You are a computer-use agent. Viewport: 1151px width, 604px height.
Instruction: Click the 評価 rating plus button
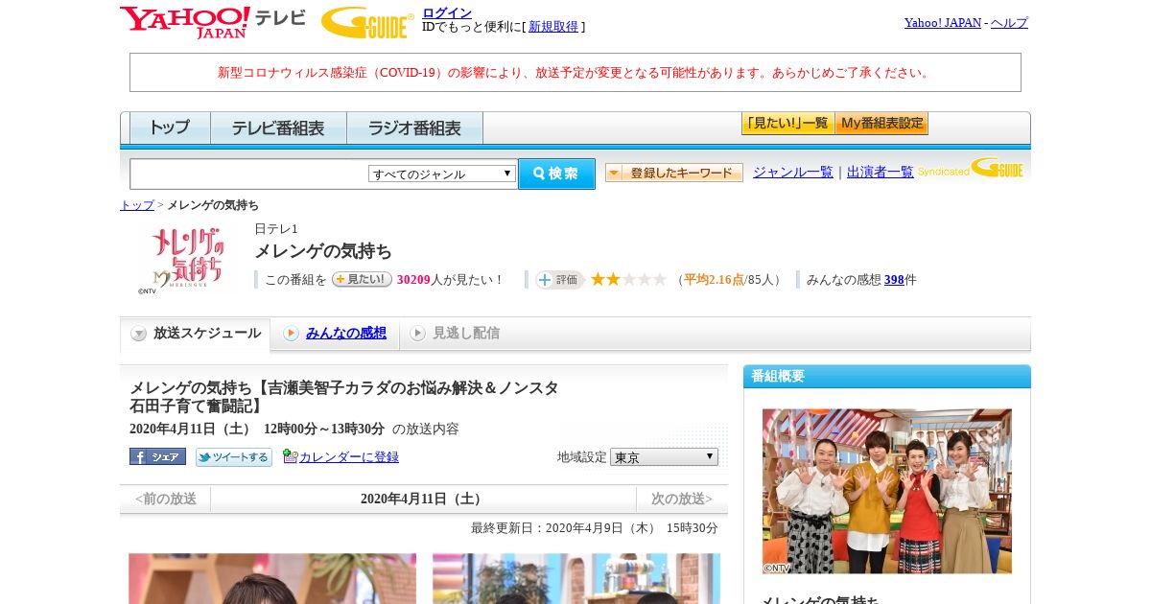(559, 279)
